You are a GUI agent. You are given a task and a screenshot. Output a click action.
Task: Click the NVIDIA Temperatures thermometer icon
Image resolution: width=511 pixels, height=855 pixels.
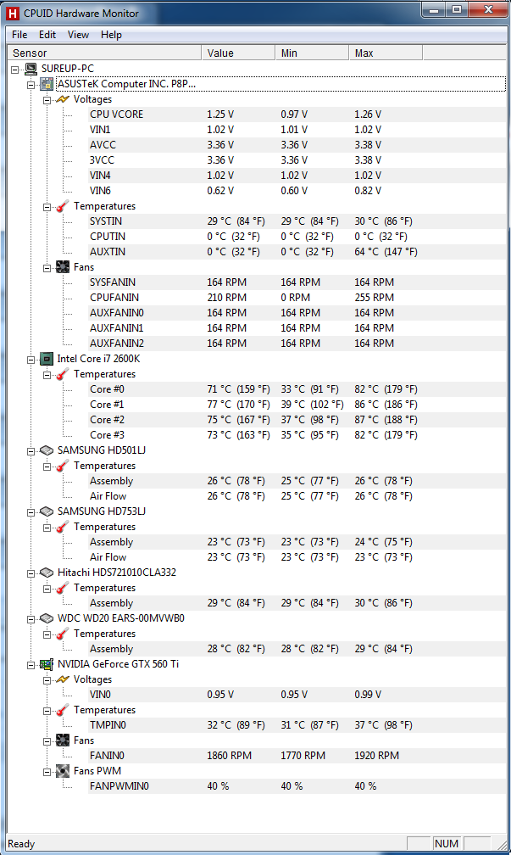pos(63,710)
